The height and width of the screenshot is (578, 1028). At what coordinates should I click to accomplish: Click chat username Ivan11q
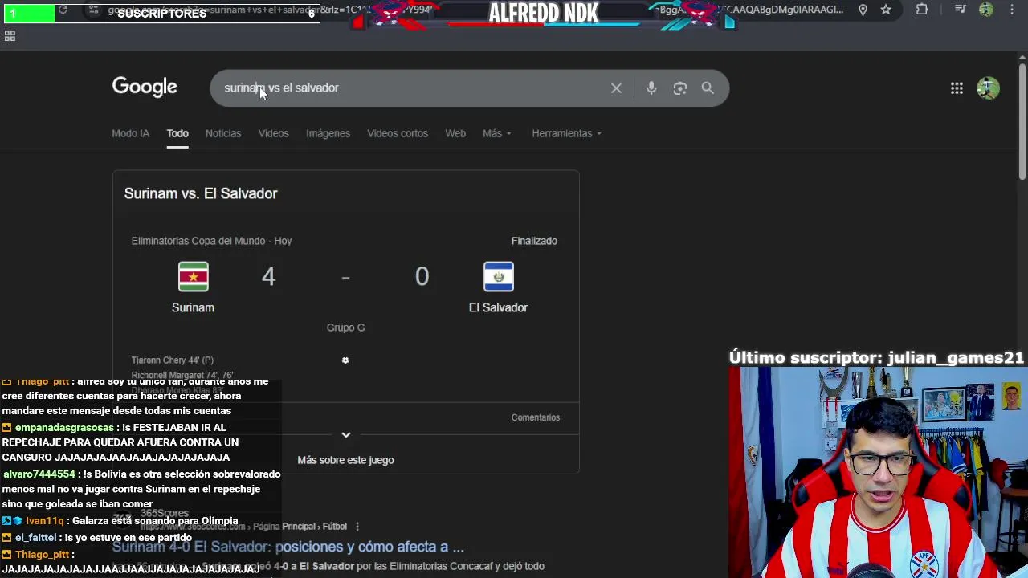tap(44, 521)
